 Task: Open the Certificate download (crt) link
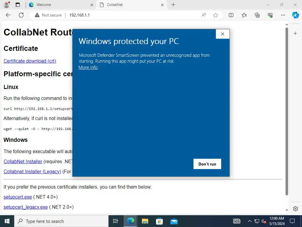pyautogui.click(x=30, y=61)
